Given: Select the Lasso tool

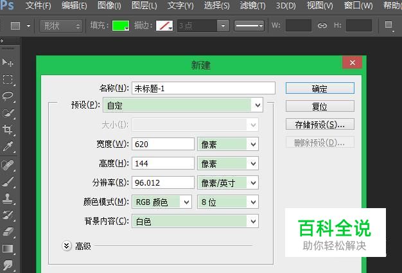Looking at the screenshot, I should pos(8,96).
